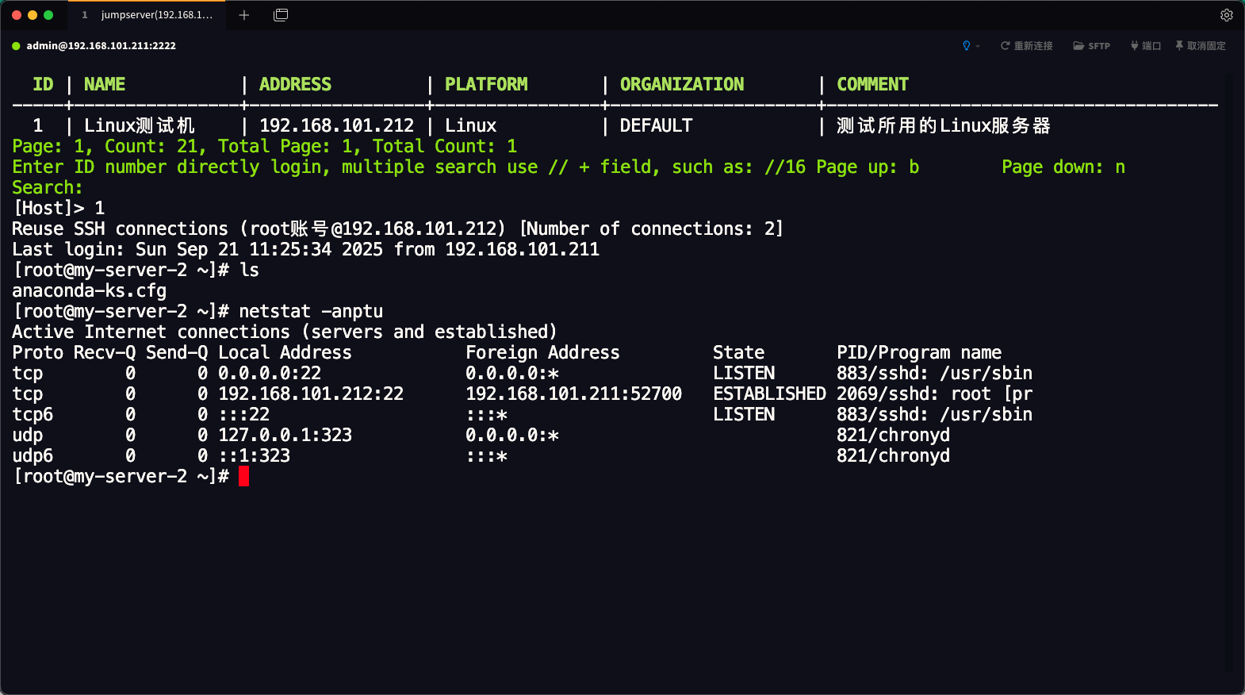Click the ADDRESS column header
Viewport: 1245px width, 695px height.
(295, 84)
